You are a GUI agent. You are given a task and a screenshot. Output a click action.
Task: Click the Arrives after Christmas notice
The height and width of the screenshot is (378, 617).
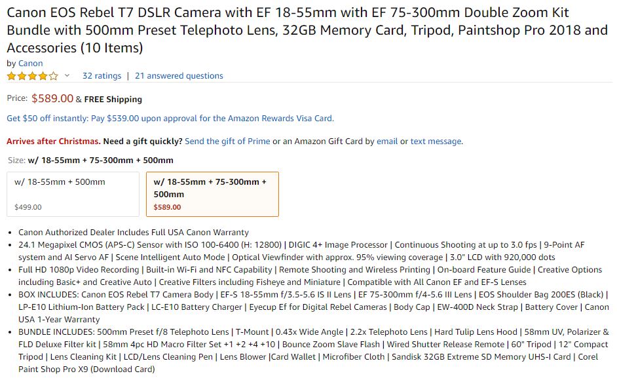point(53,142)
